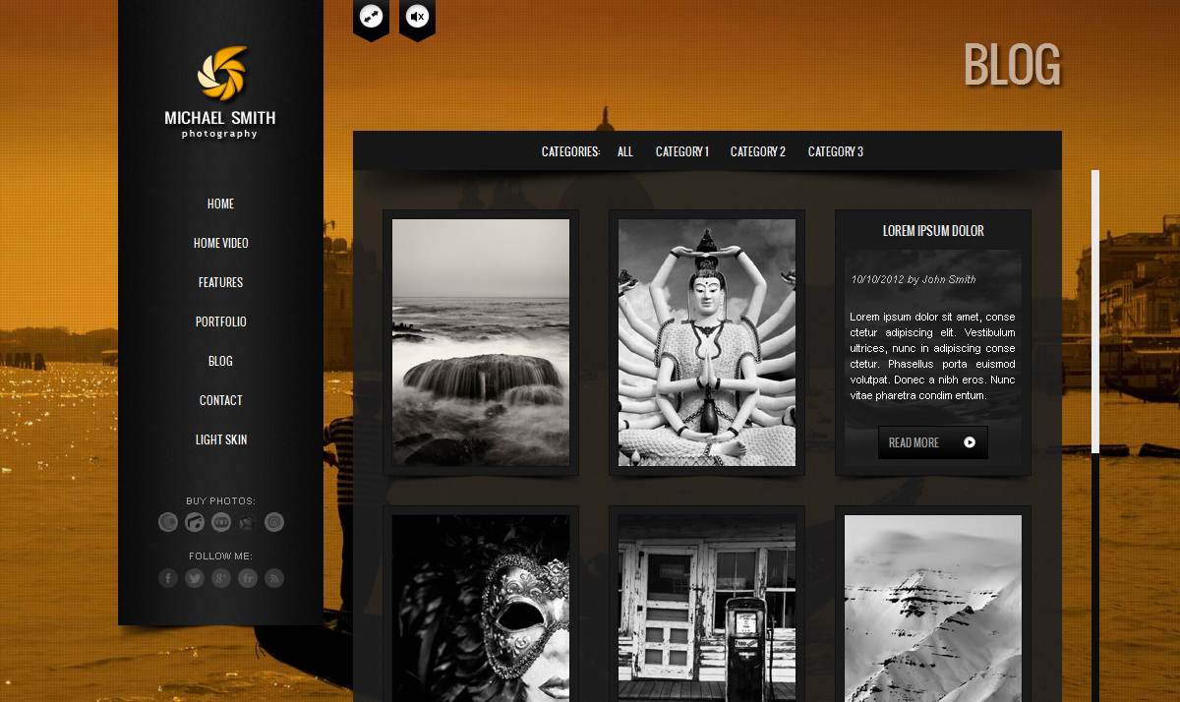Open the second Buy Photos store icon
The image size is (1180, 702).
pyautogui.click(x=195, y=522)
